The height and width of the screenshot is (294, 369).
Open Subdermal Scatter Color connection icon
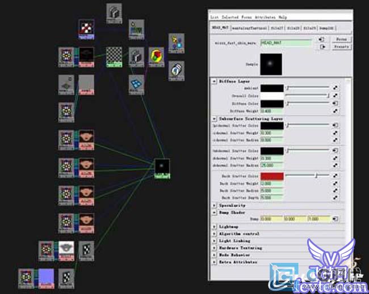pyautogui.click(x=336, y=150)
